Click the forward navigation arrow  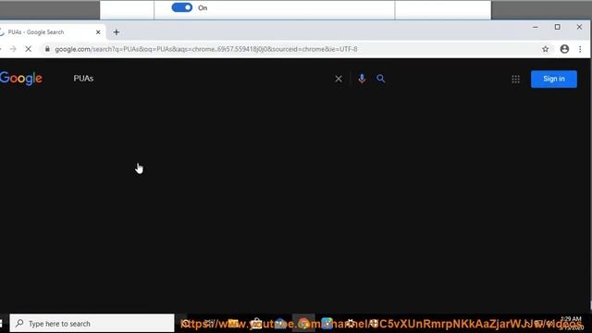[13, 49]
